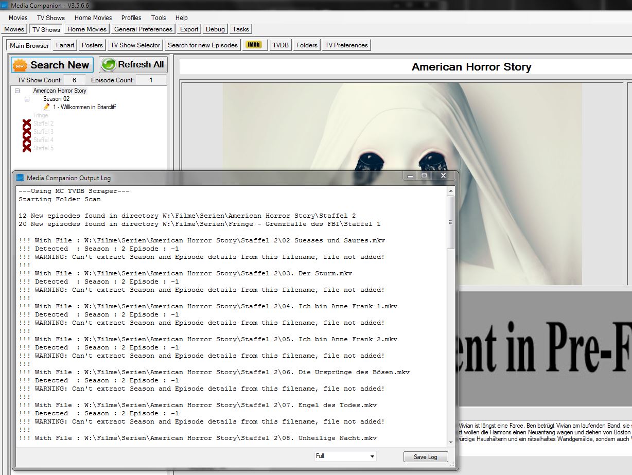This screenshot has height=475, width=632.
Task: Open the TV Show Selector sub-tab
Action: point(135,45)
